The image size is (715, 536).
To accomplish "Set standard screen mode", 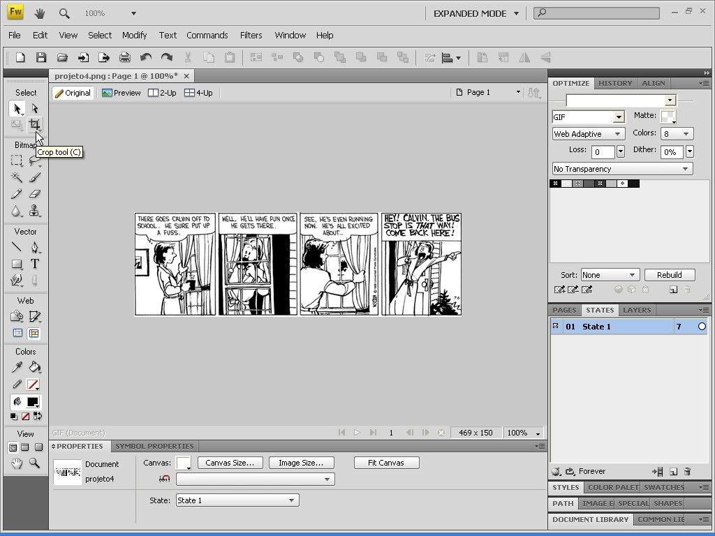I will pos(13,447).
